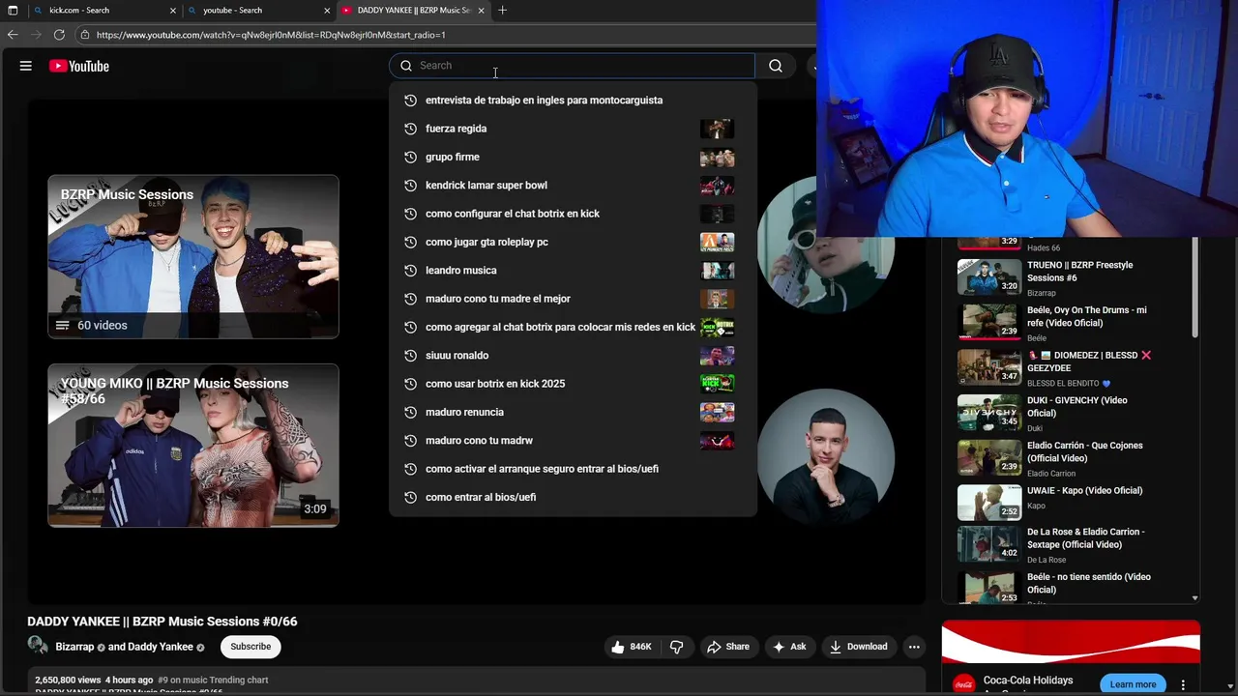The width and height of the screenshot is (1238, 696).
Task: Play Beéle, Ovy On The Drums - mi refe
Action: [1070, 323]
